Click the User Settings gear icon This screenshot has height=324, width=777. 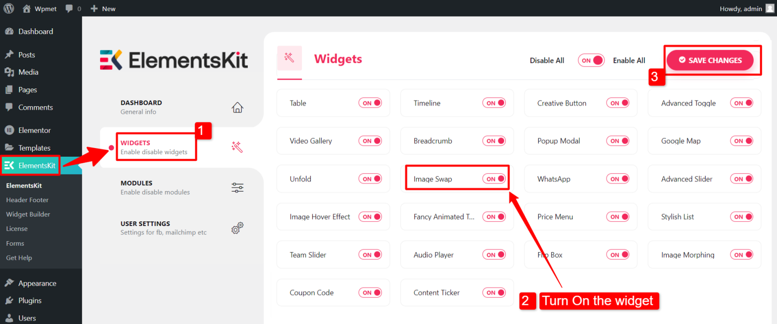pyautogui.click(x=237, y=228)
